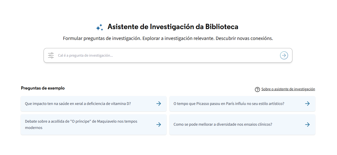Click the arrow on the Picasso question card
337x155 pixels.
pos(307,103)
